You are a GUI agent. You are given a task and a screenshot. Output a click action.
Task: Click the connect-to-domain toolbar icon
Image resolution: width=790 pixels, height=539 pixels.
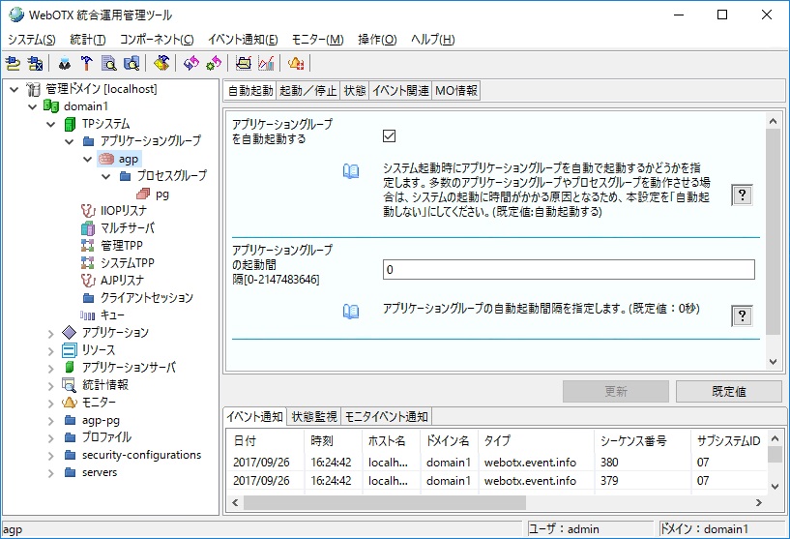[14, 64]
